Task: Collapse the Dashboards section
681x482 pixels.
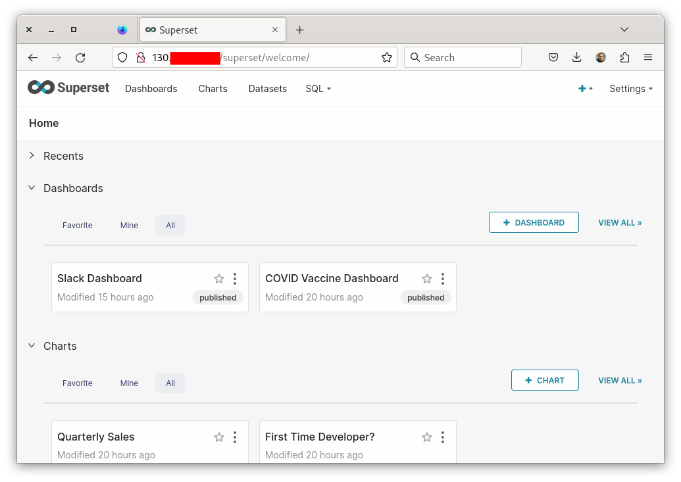Action: pyautogui.click(x=32, y=188)
